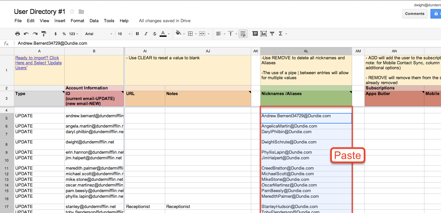Screen dimensions: 441x213
Task: Click cell OscarMartinez@Dundie.com
Action: tap(306, 185)
